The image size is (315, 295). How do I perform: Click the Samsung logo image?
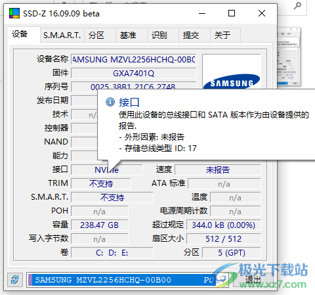point(232,81)
